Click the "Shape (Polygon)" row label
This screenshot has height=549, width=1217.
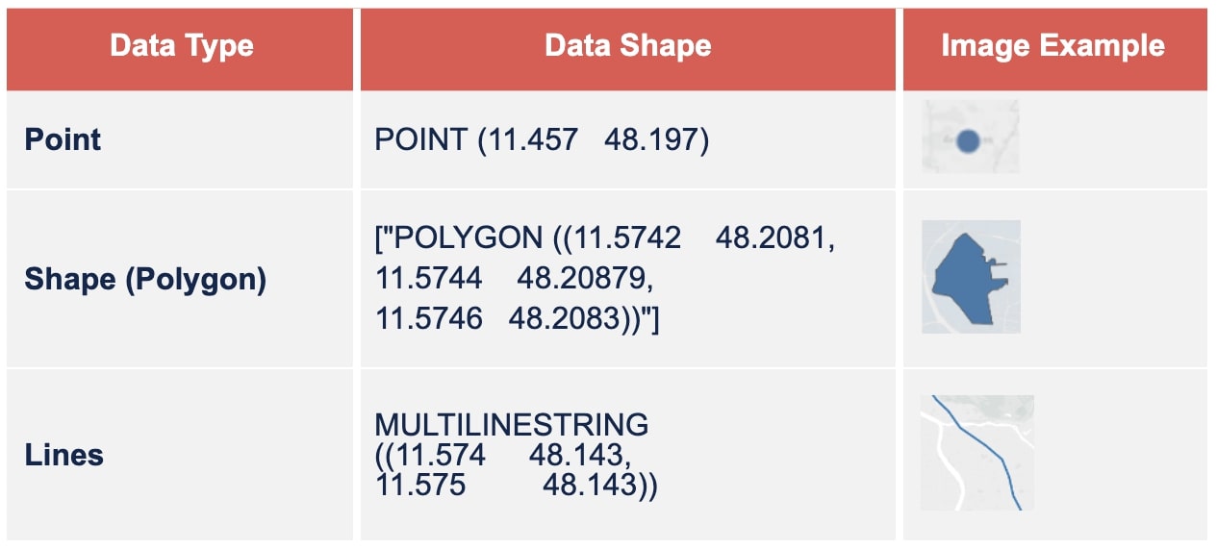pos(145,279)
